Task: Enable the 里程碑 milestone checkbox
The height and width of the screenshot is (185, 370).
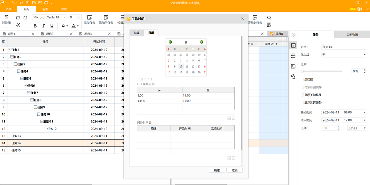Action: click(302, 80)
